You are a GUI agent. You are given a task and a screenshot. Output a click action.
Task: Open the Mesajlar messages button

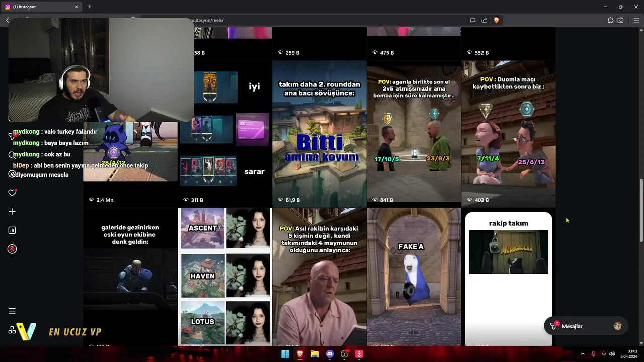tap(586, 326)
